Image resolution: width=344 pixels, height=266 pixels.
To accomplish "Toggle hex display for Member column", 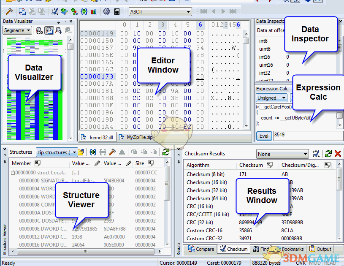I will (38, 163).
